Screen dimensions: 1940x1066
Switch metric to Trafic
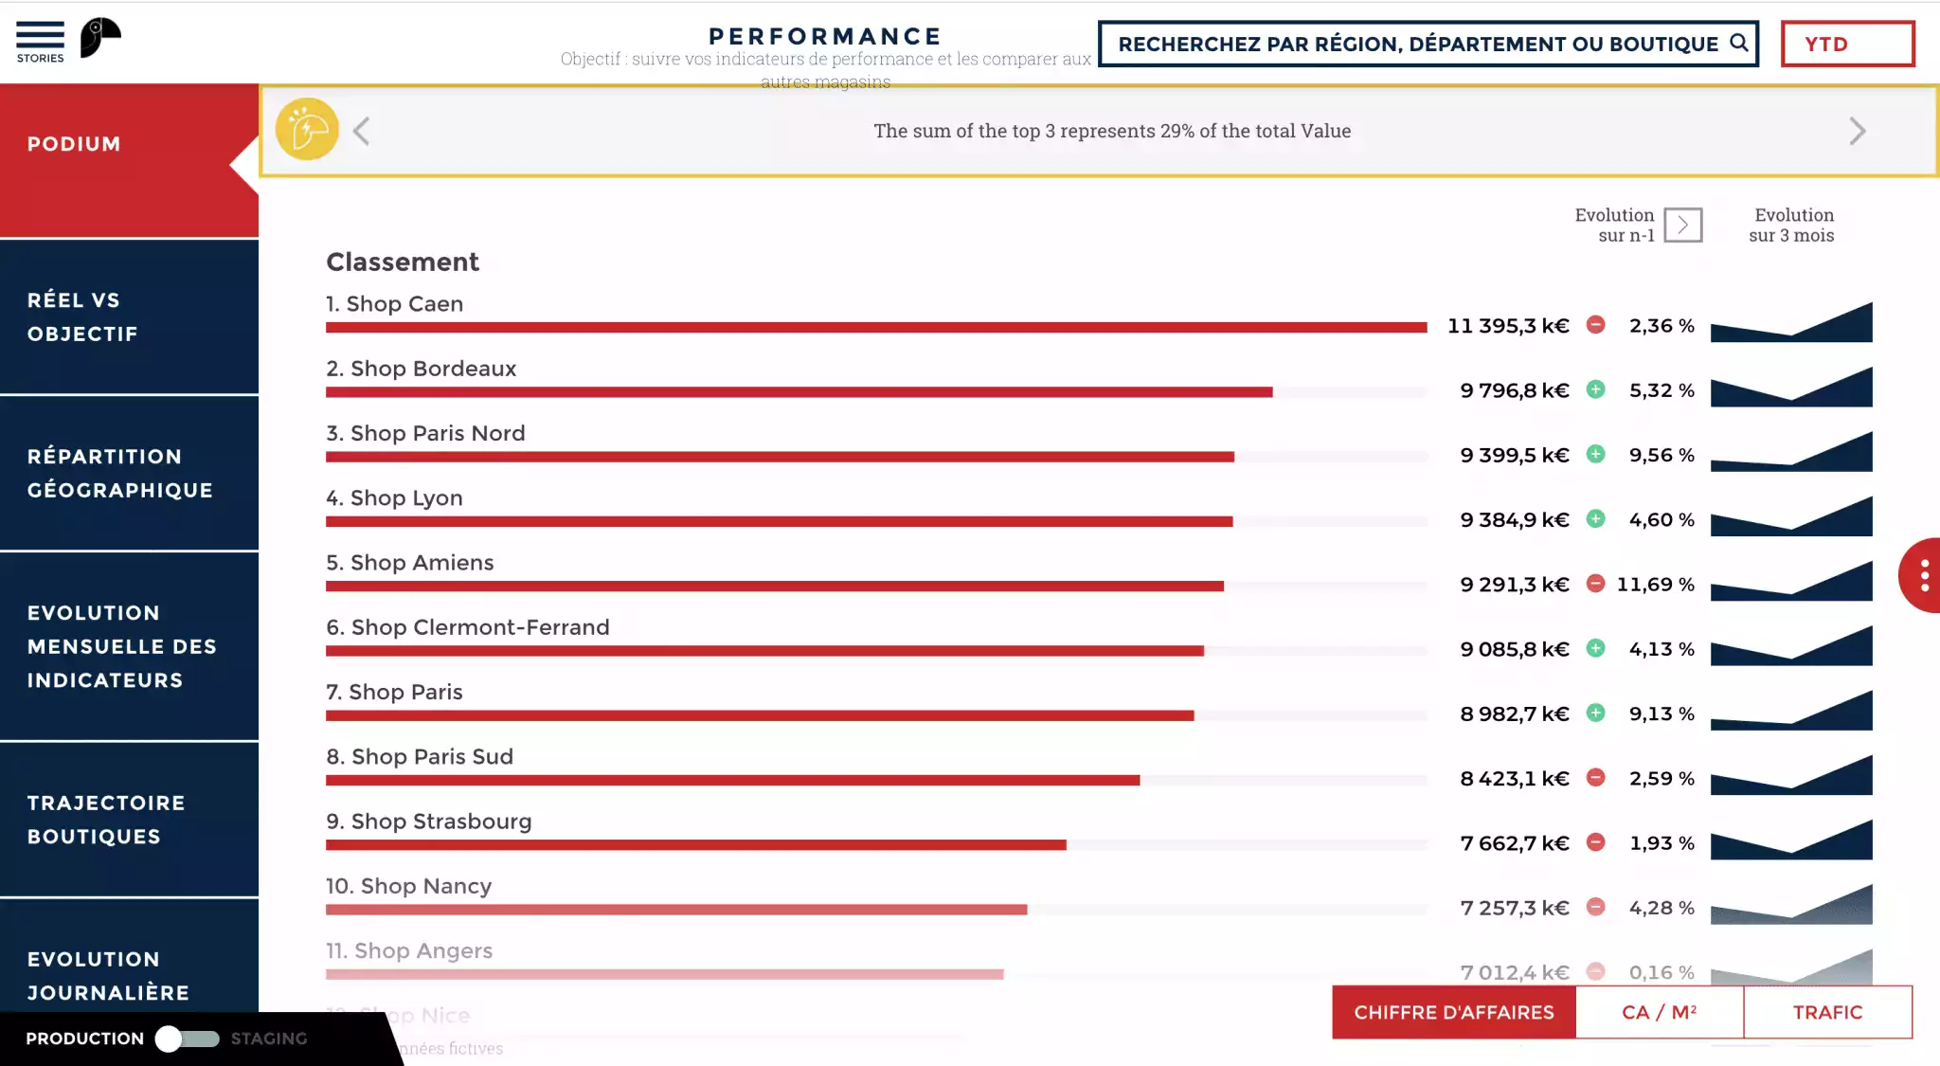[1827, 1012]
